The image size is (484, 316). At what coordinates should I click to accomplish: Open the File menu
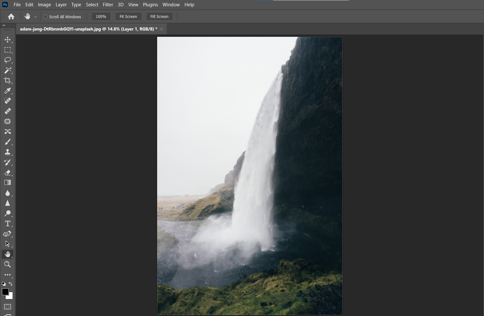coord(17,5)
